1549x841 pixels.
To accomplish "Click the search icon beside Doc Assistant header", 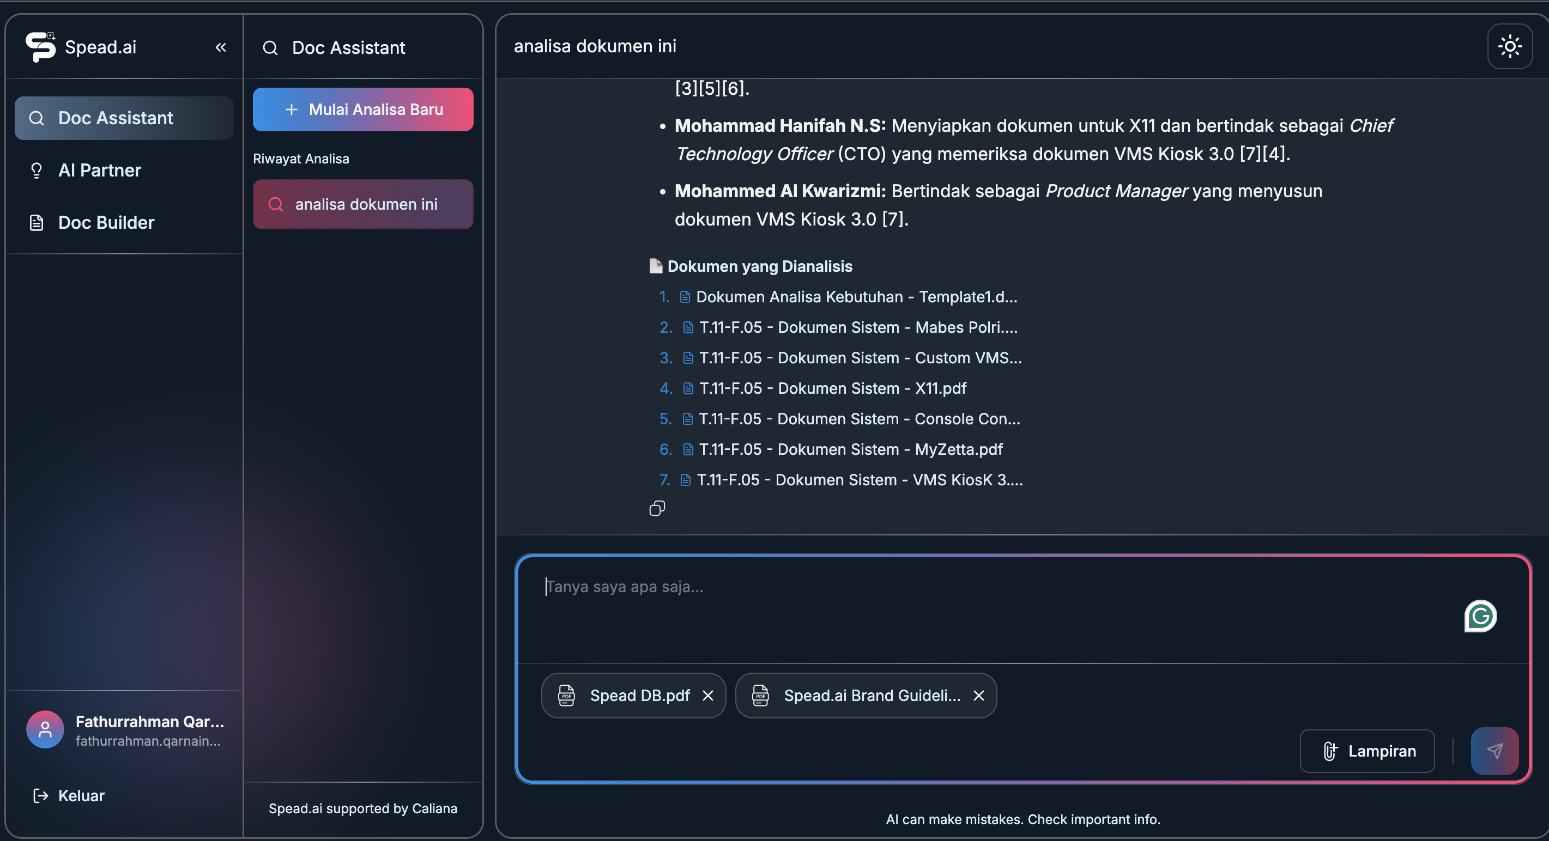I will click(x=270, y=47).
